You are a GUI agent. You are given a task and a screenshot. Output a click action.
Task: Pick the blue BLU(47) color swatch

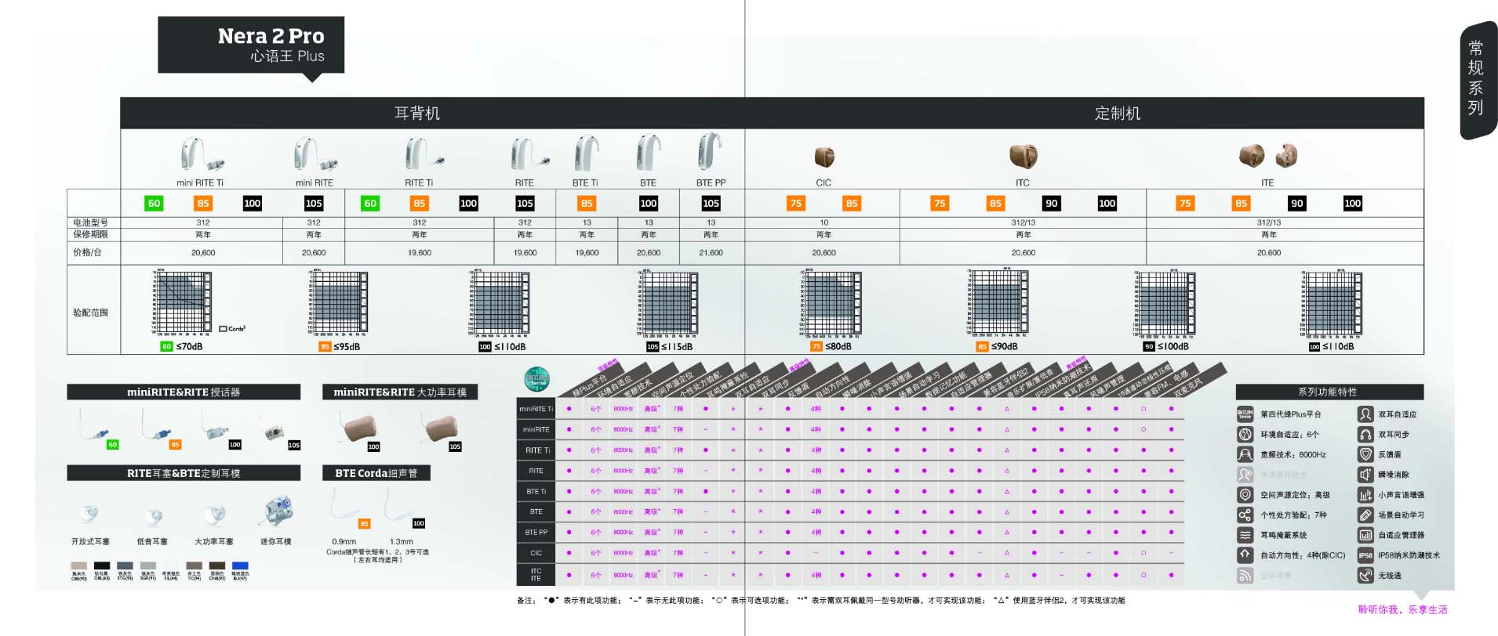tap(240, 566)
